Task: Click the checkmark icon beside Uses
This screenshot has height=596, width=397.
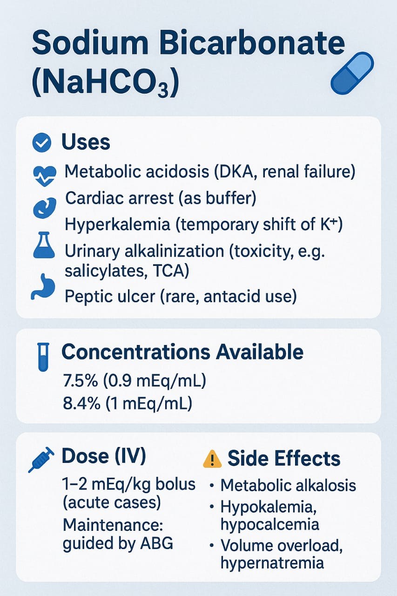Action: pyautogui.click(x=42, y=142)
